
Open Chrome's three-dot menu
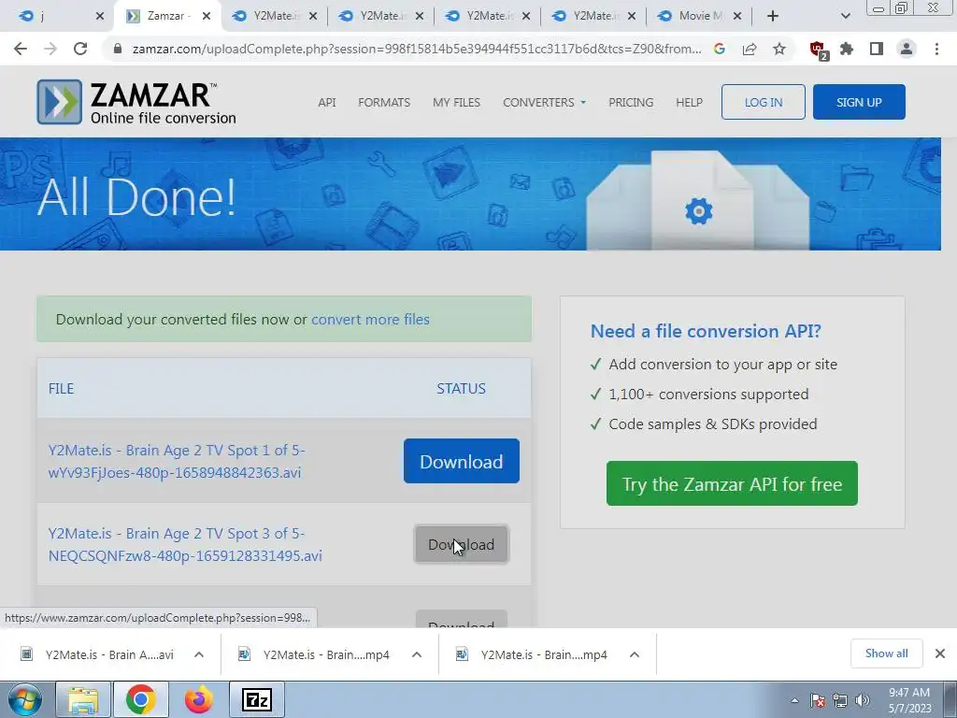pos(936,49)
